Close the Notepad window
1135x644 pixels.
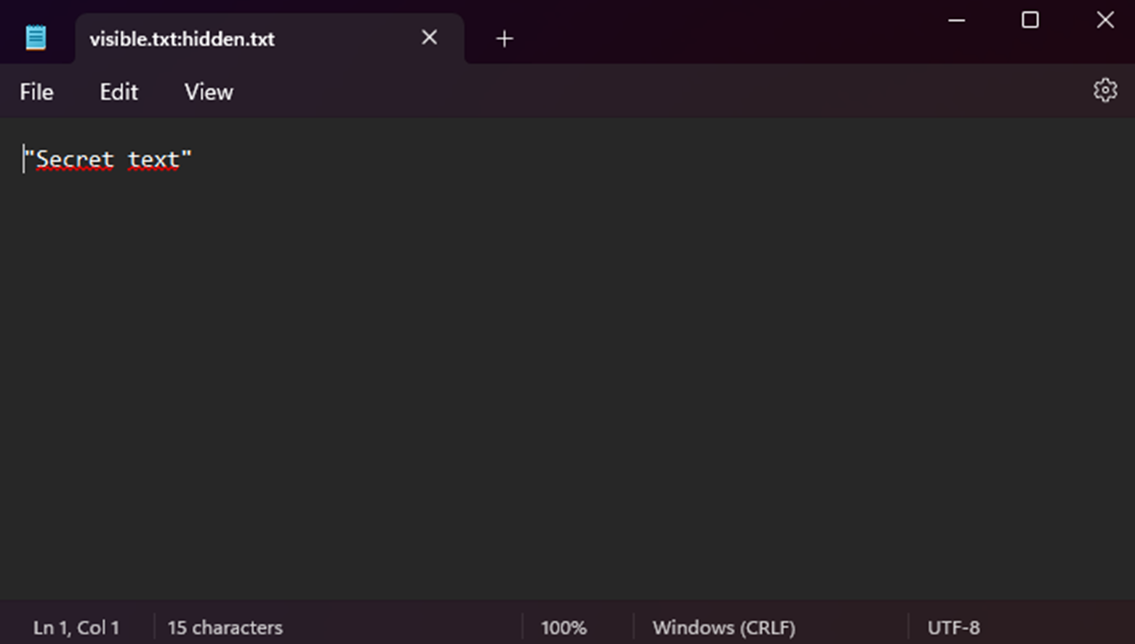(x=1105, y=20)
